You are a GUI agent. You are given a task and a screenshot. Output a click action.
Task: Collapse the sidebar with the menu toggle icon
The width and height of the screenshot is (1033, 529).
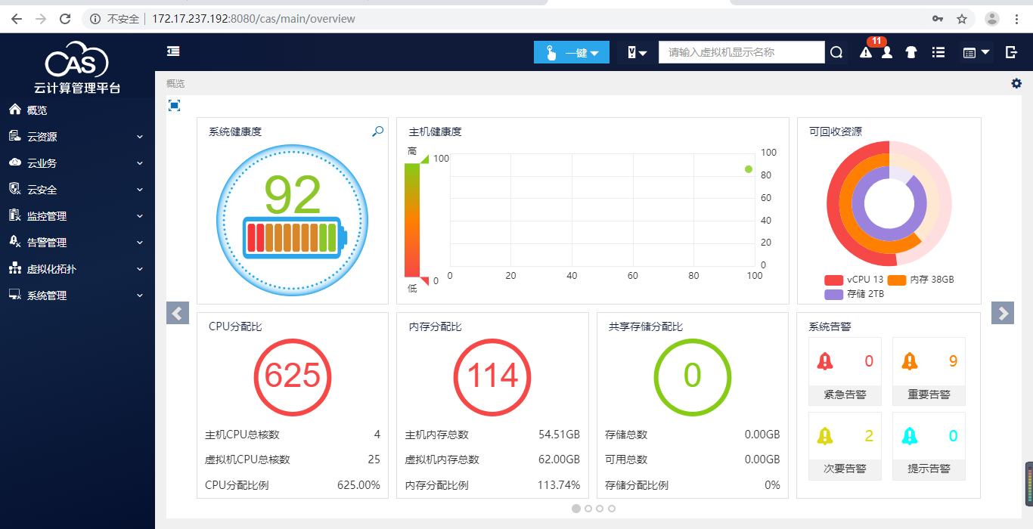(173, 51)
